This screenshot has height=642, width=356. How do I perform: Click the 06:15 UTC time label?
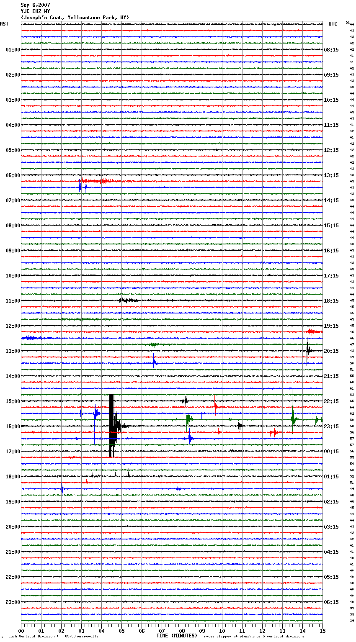(x=331, y=602)
